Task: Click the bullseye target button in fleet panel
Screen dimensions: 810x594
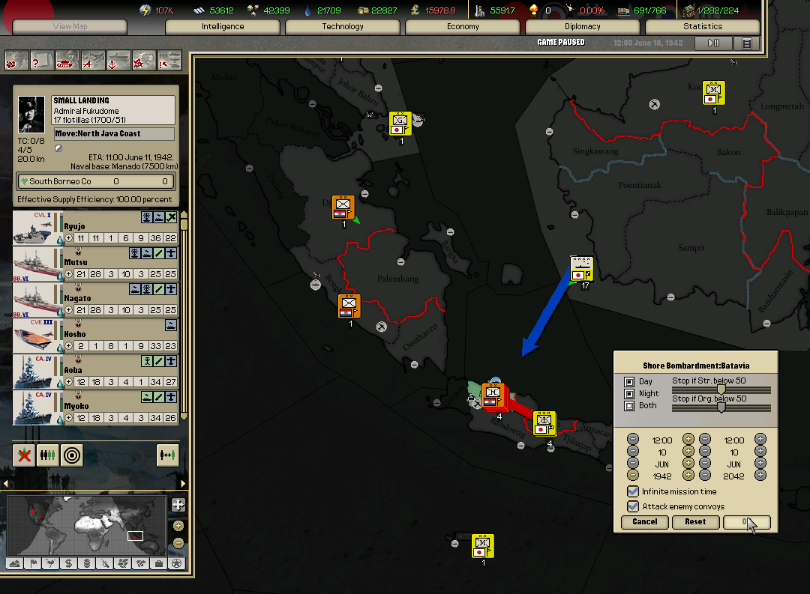Action: (71, 455)
